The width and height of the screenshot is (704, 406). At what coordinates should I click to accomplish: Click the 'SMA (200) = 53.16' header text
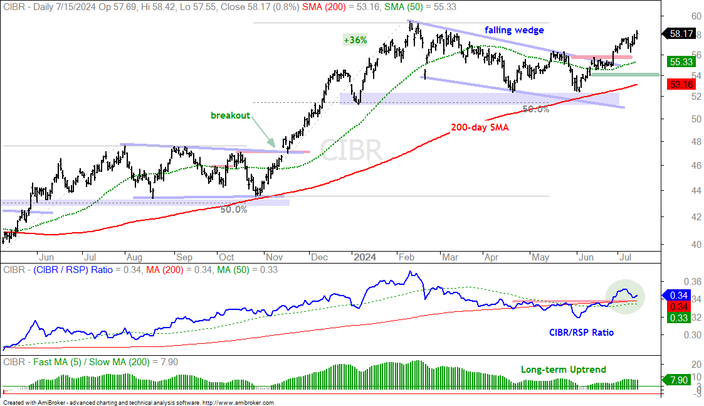click(x=340, y=7)
